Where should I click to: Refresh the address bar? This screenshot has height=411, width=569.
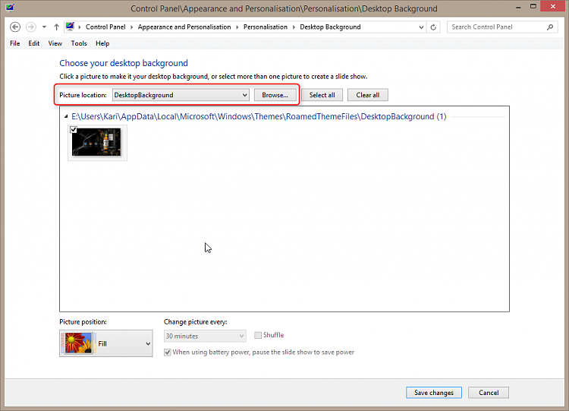coord(433,27)
